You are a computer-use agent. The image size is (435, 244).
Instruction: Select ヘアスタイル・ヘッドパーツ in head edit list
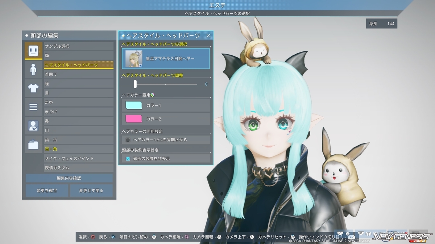point(79,65)
